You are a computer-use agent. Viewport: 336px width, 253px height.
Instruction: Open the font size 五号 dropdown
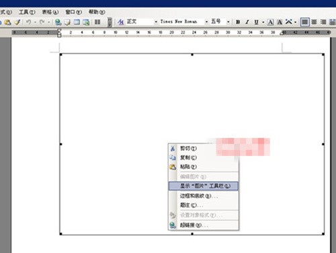pyautogui.click(x=228, y=22)
